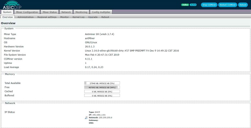The width and height of the screenshot is (251, 128).
Task: Click the hostname value antMiner
Action: (x=90, y=38)
